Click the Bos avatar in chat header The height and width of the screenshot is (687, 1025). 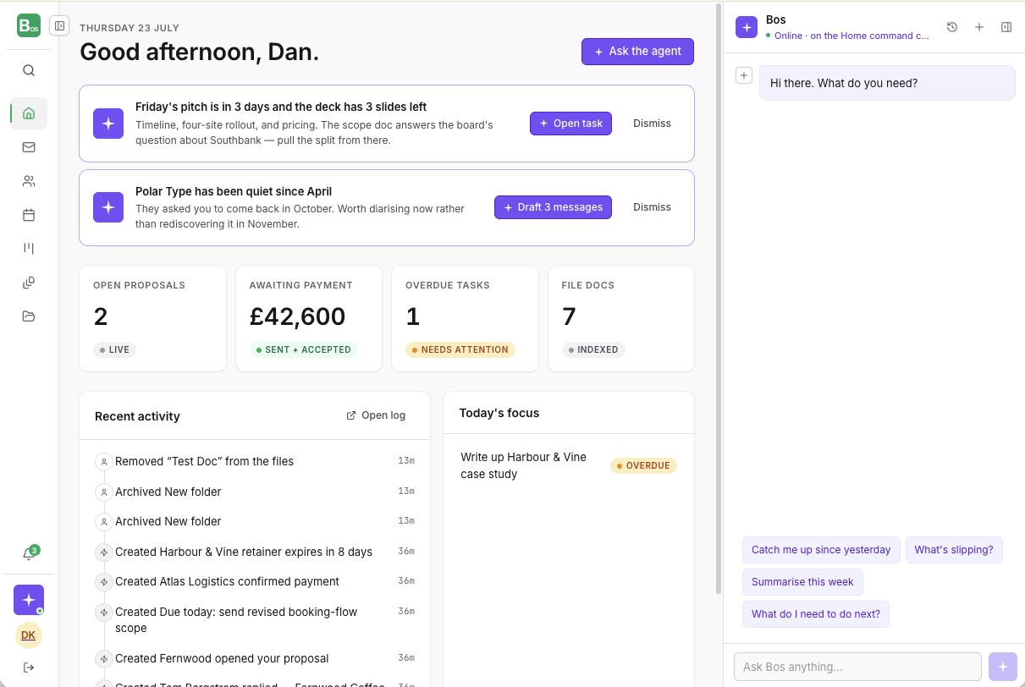[747, 27]
